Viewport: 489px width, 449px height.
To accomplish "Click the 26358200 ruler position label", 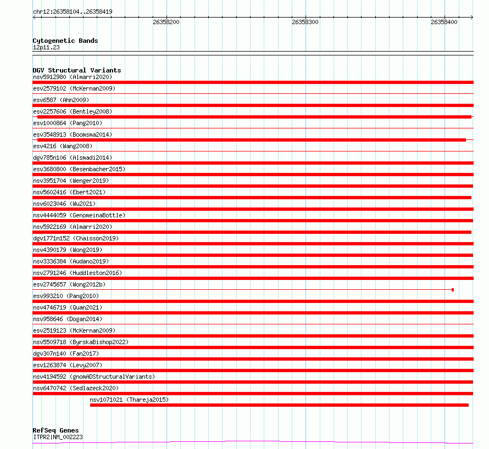I will coord(166,22).
